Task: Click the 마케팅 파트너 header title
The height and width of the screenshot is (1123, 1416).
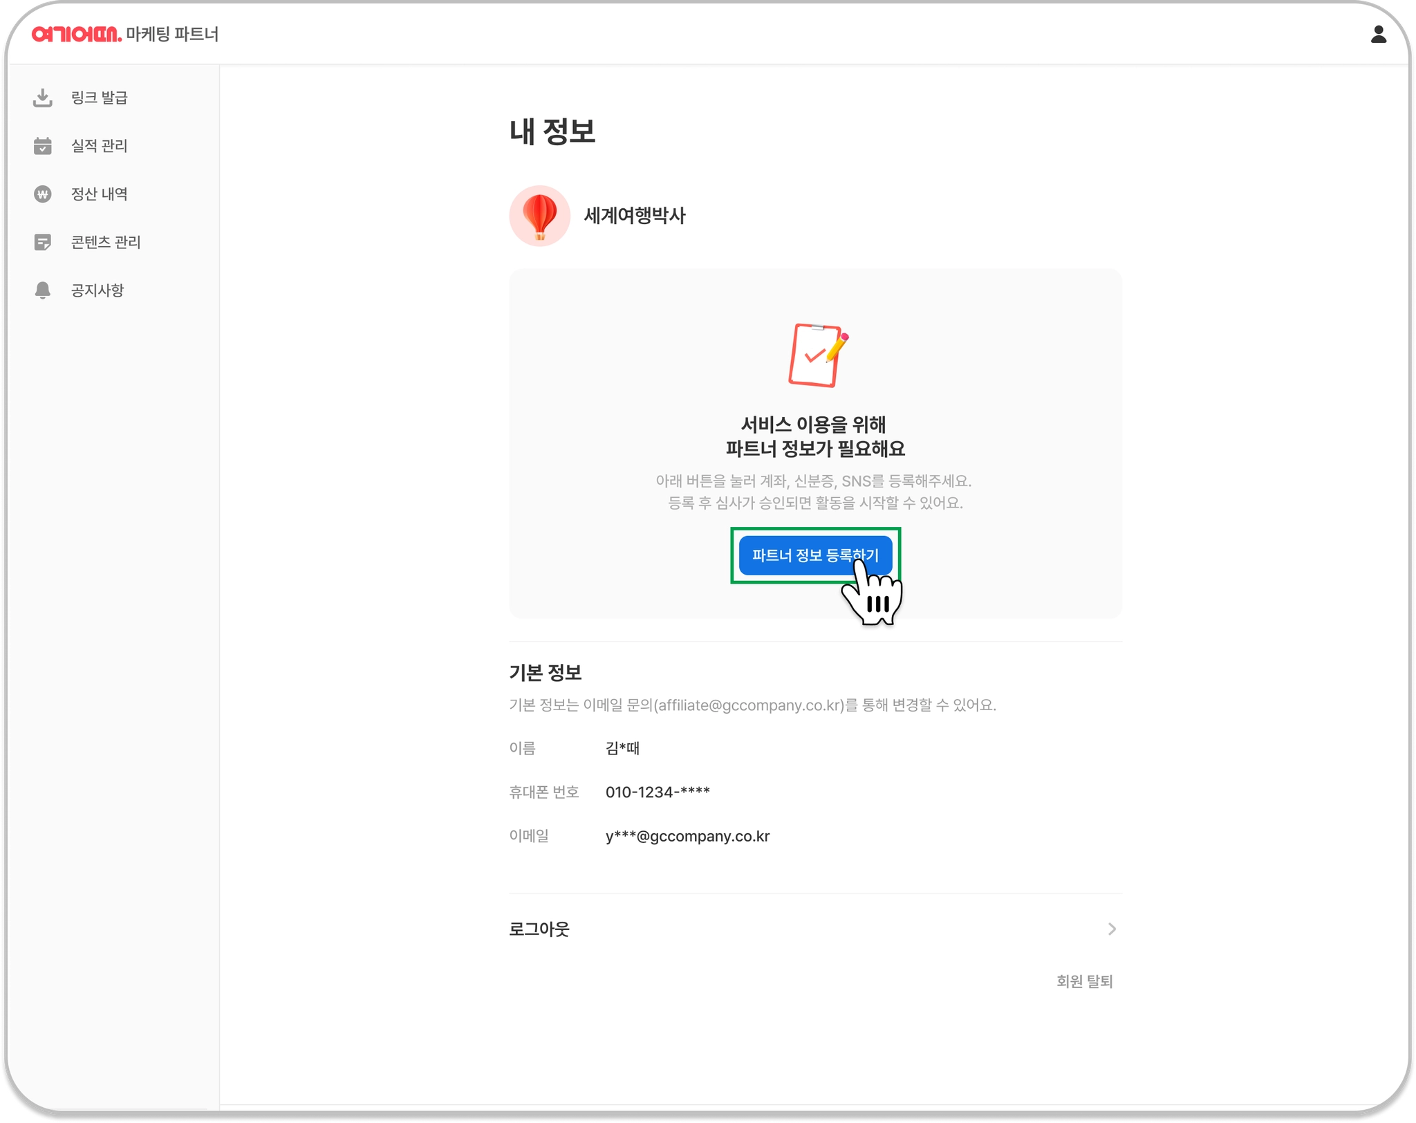Action: (x=172, y=34)
